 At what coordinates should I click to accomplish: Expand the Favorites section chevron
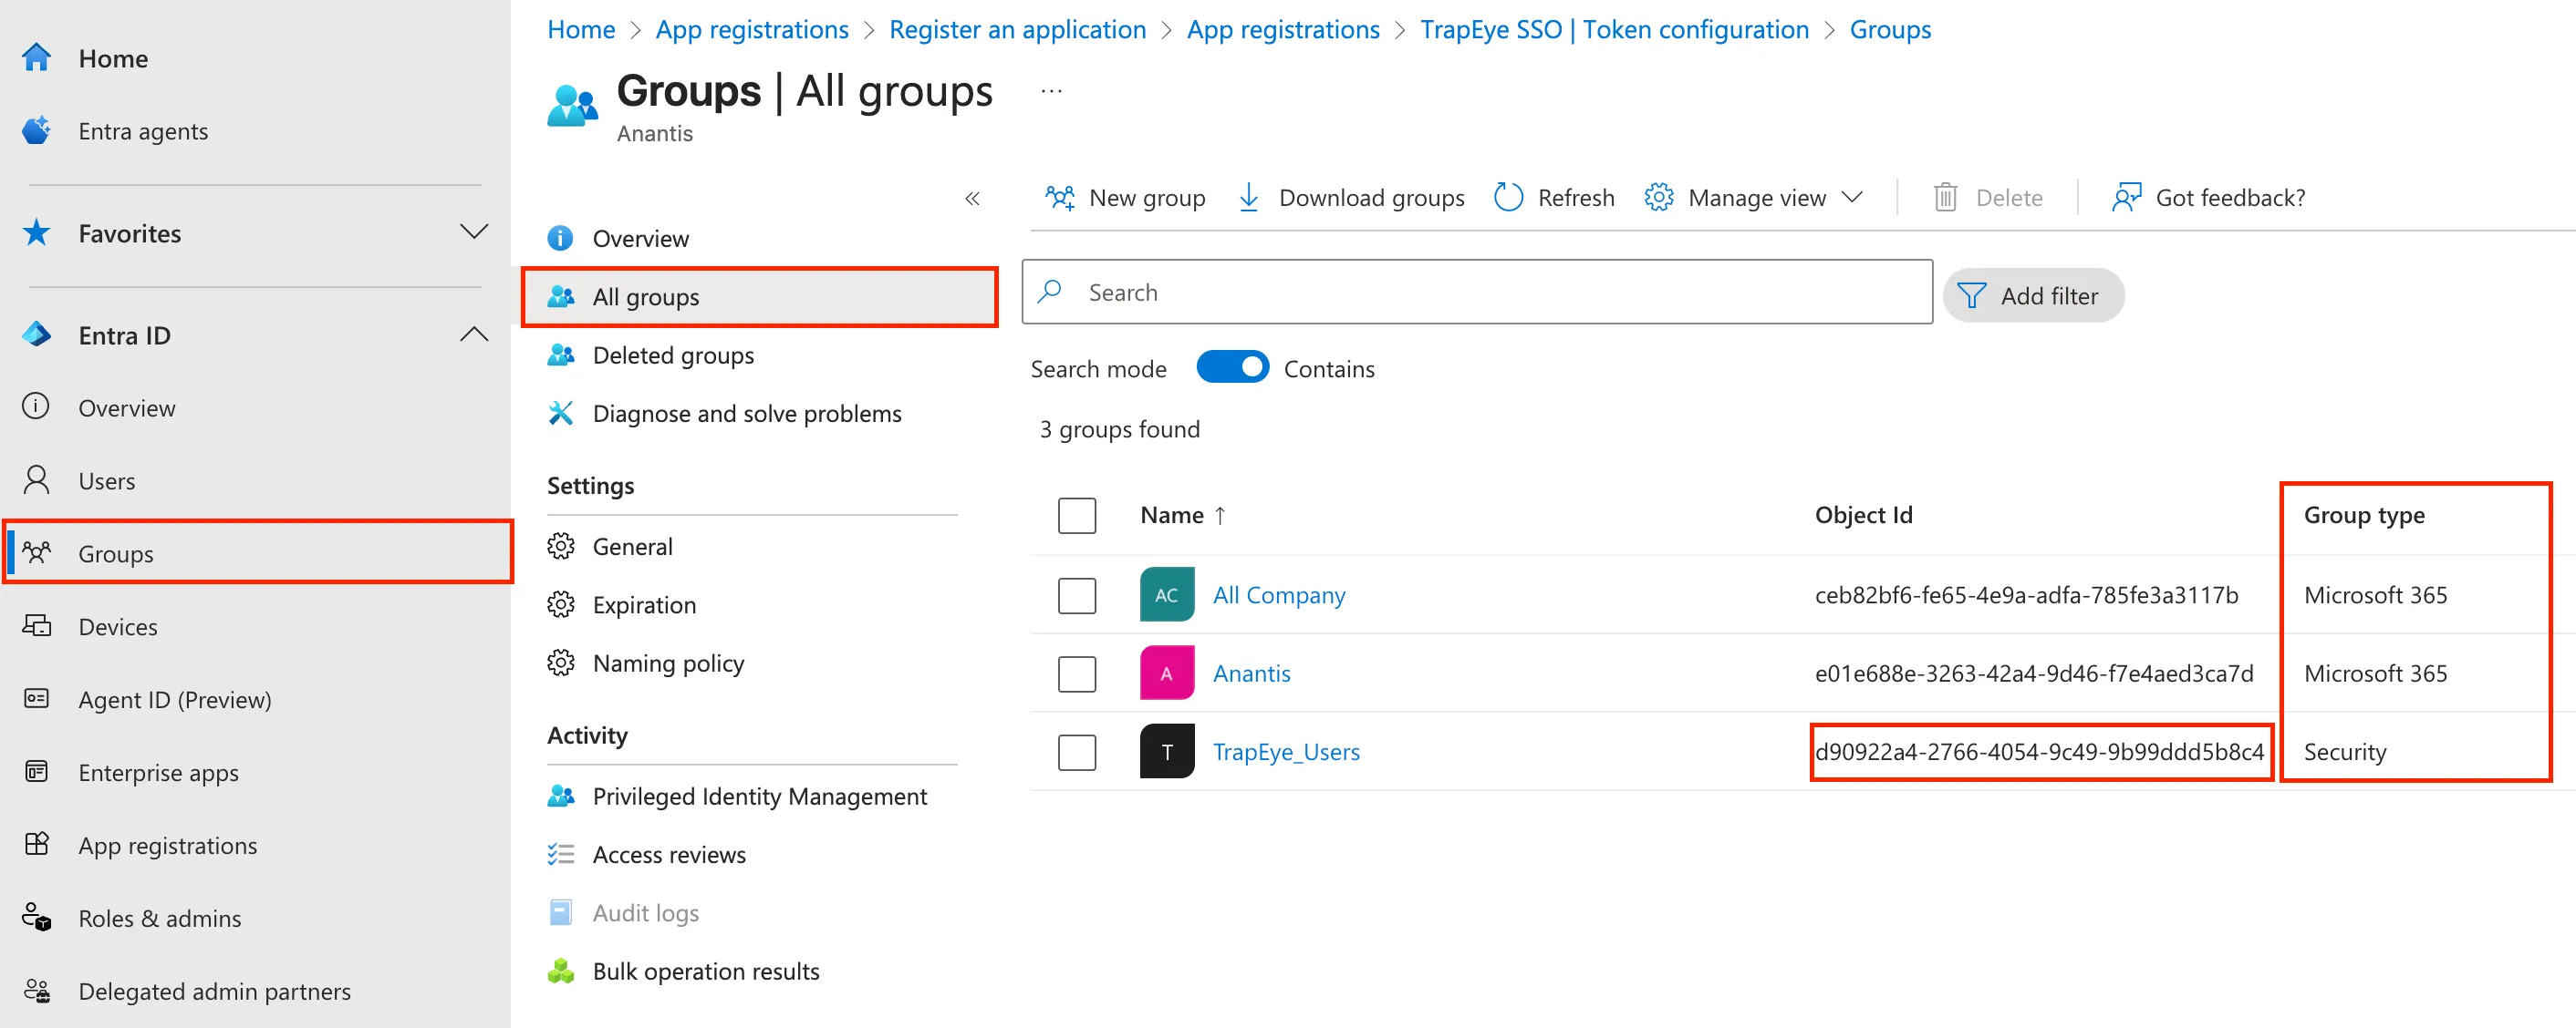473,231
